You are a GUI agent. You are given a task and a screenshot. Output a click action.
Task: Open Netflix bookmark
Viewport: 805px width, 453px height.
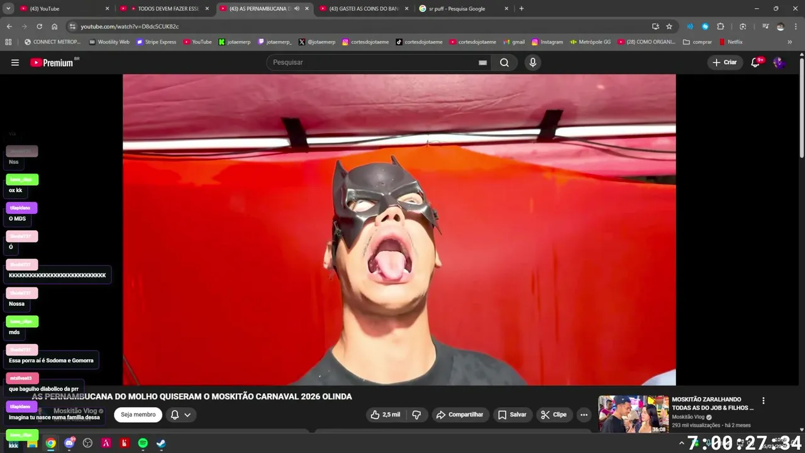730,42
